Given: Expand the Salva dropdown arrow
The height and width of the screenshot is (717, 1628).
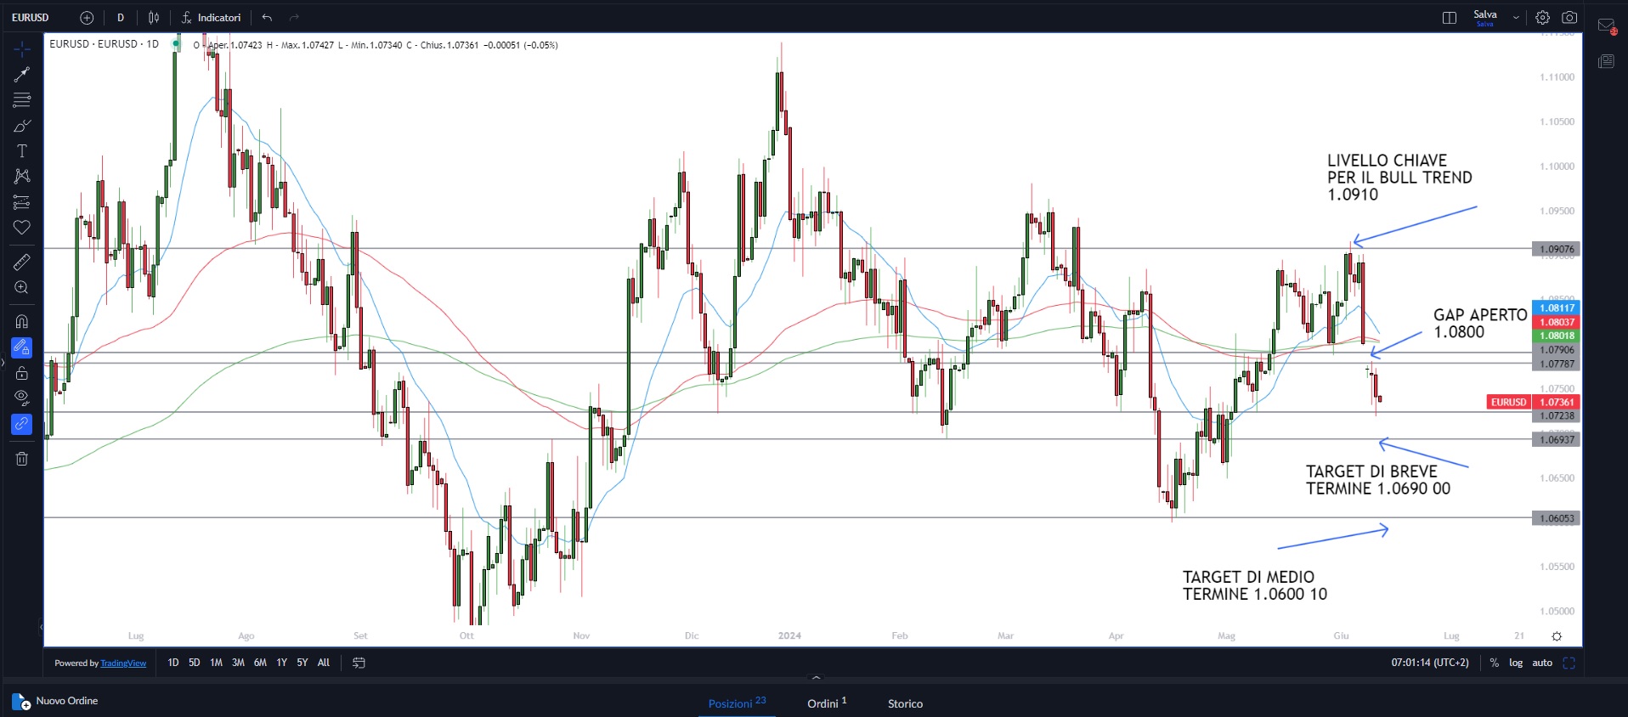Looking at the screenshot, I should [x=1516, y=18].
